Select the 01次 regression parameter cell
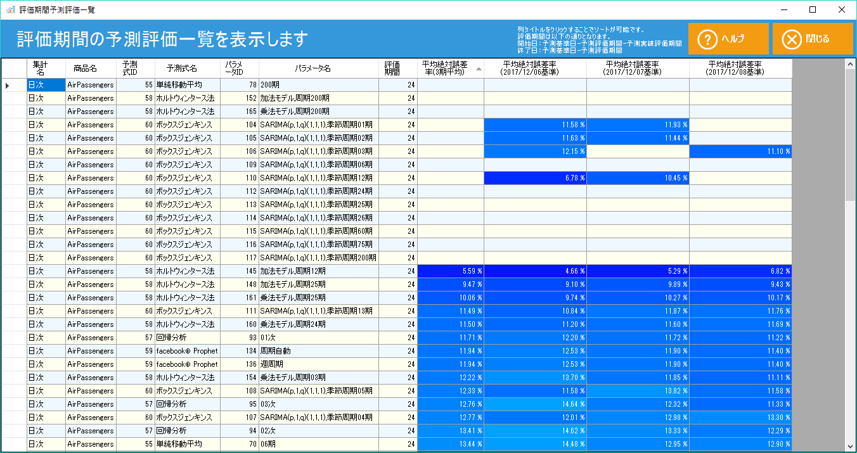The image size is (857, 453). click(x=319, y=338)
